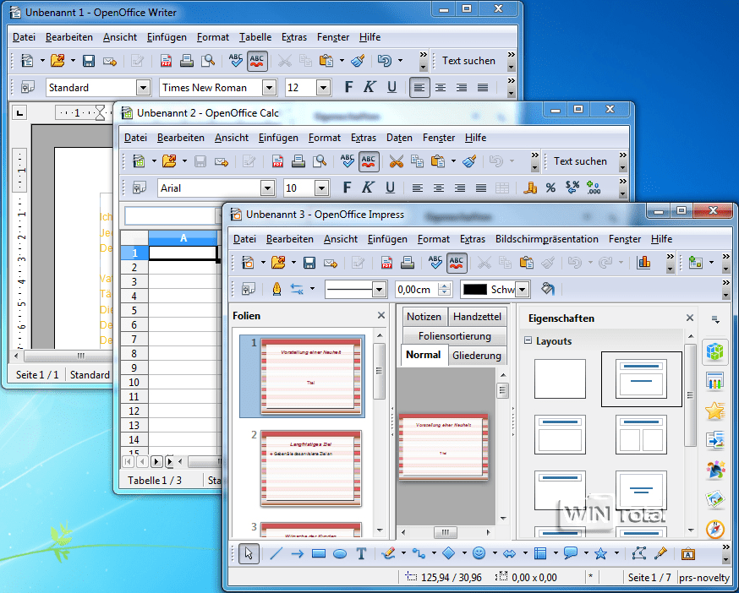The width and height of the screenshot is (739, 593).
Task: Apply percent format in Calc
Action: tap(550, 188)
